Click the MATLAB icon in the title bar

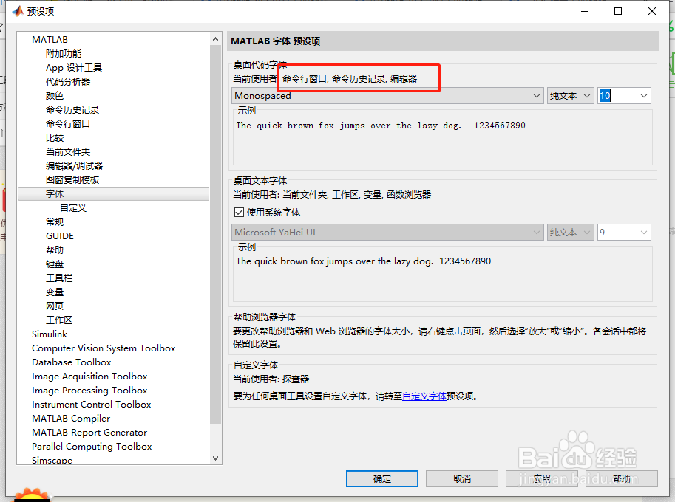[18, 11]
